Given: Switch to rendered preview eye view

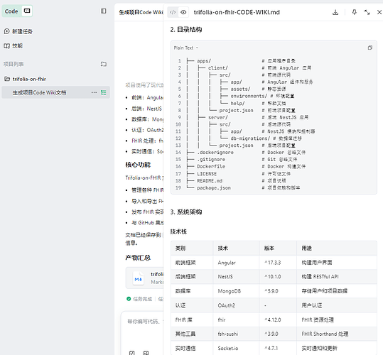Looking at the screenshot, I should click(x=183, y=12).
